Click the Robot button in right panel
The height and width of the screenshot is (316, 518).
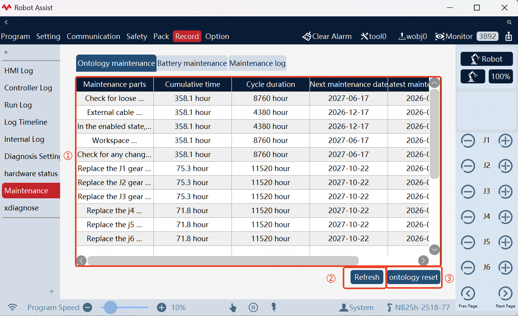[487, 59]
